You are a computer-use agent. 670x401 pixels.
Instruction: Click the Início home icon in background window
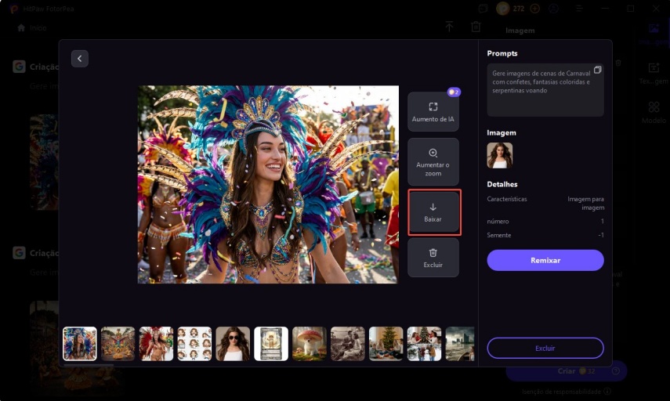coord(21,27)
